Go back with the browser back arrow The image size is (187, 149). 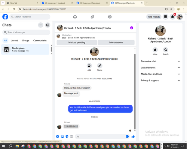3,9
